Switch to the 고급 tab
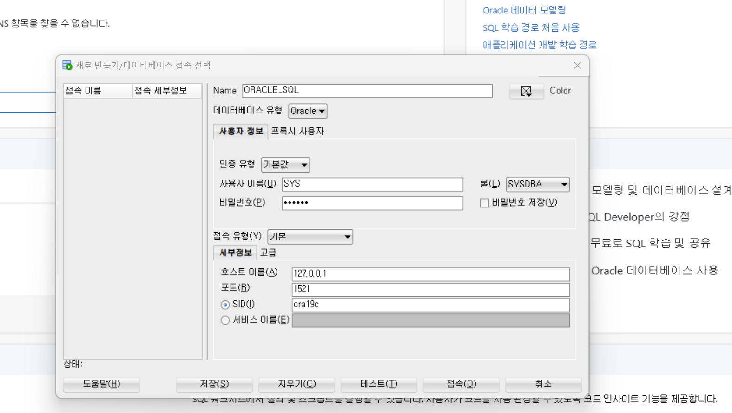Viewport: 732px width, 413px height. (268, 253)
